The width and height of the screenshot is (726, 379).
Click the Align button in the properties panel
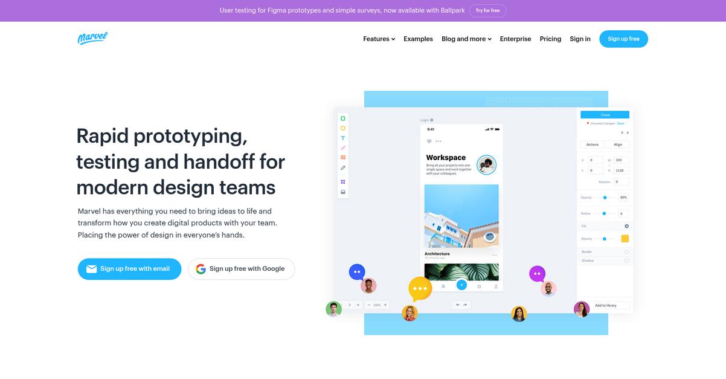[x=618, y=144]
